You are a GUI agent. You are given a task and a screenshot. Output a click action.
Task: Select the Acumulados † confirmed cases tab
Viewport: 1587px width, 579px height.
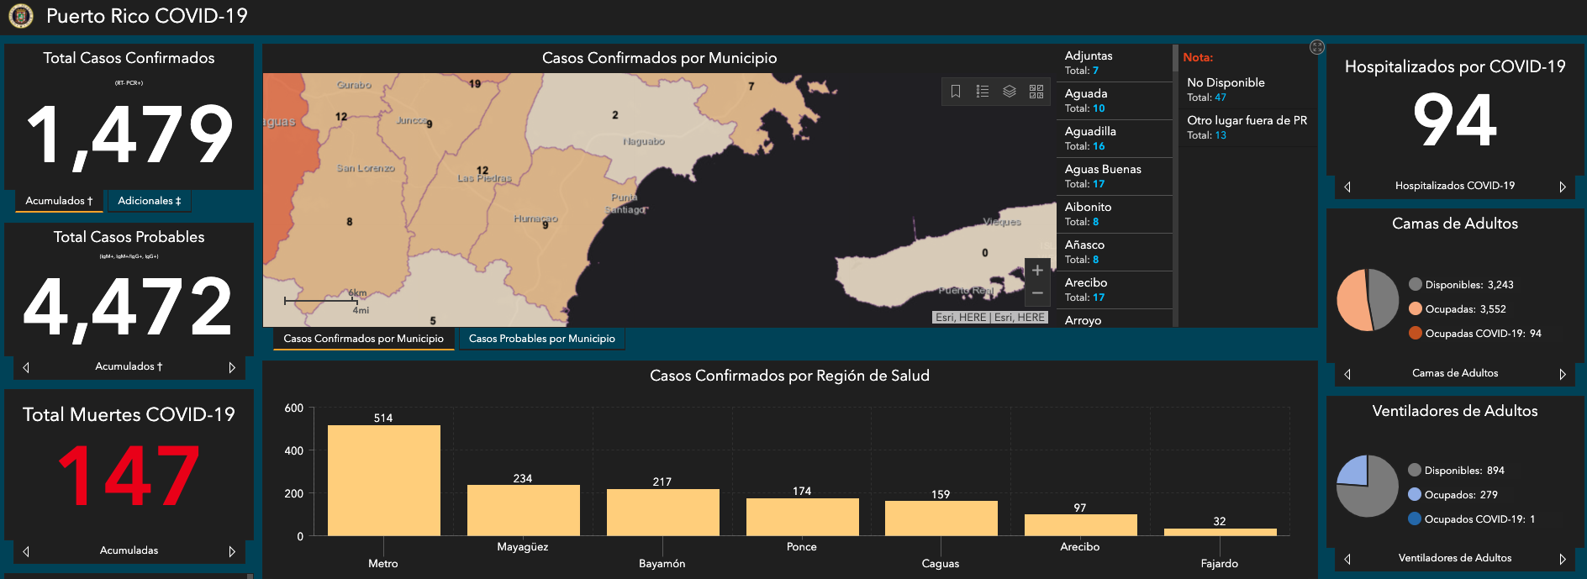(x=59, y=201)
